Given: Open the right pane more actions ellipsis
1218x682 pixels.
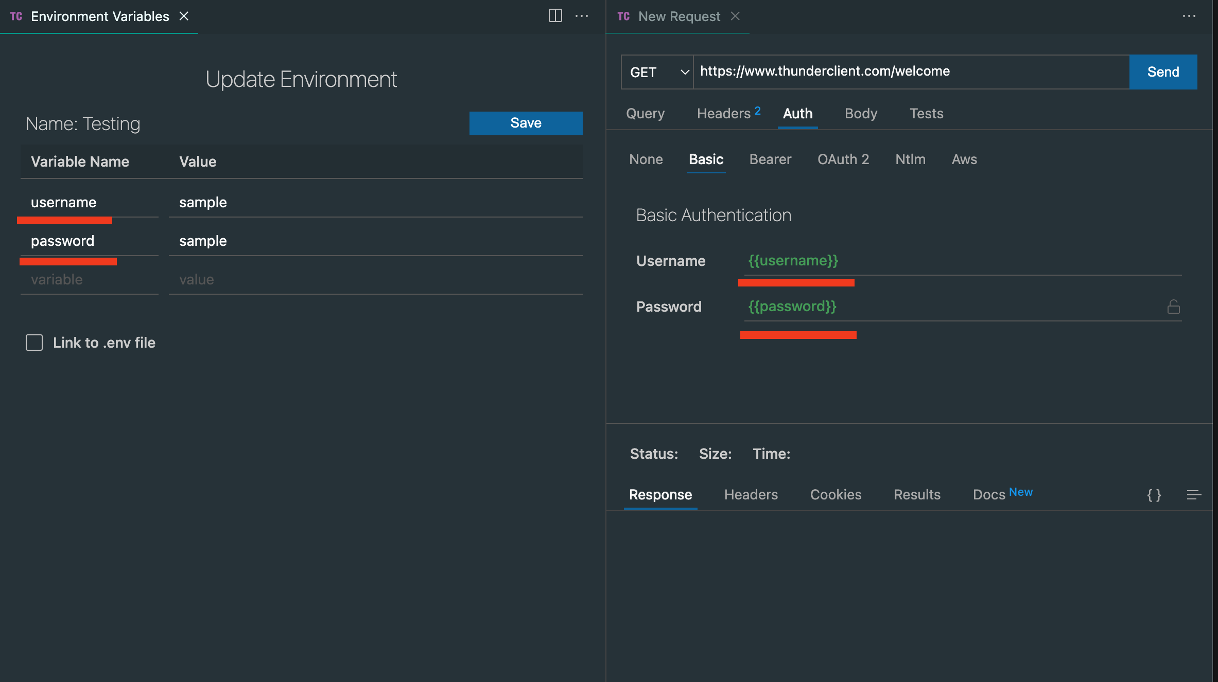Looking at the screenshot, I should pos(1189,16).
